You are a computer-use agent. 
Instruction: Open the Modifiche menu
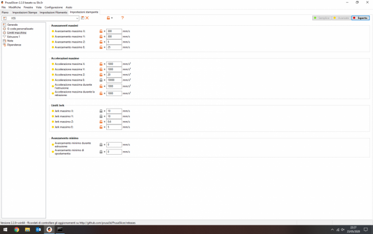[14, 7]
